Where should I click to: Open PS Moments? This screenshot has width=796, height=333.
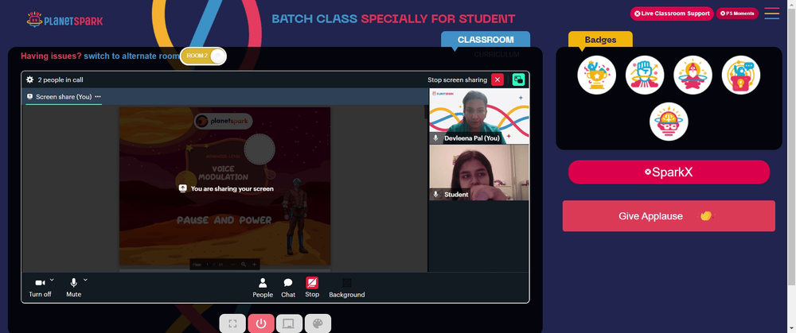[737, 14]
